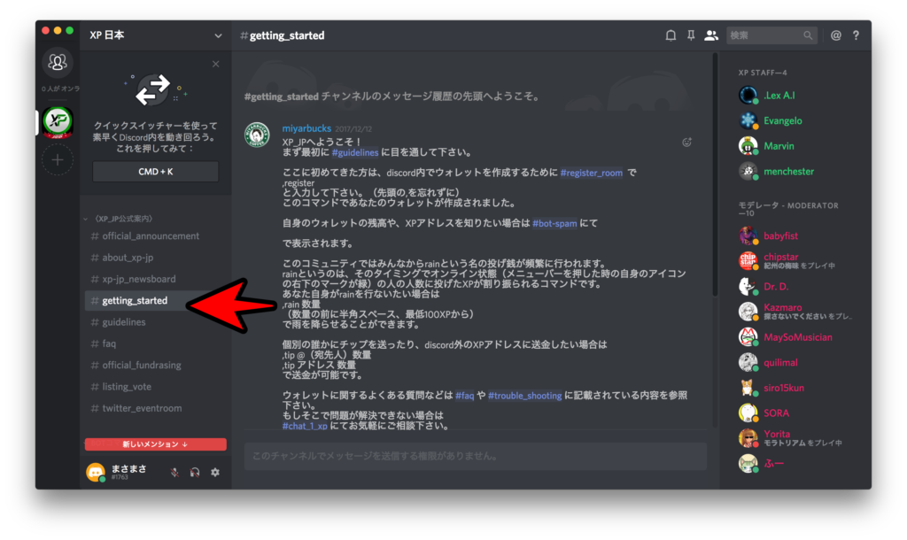Click .Lex A.I avatar in member list
Image resolution: width=907 pixels, height=540 pixels.
click(748, 96)
